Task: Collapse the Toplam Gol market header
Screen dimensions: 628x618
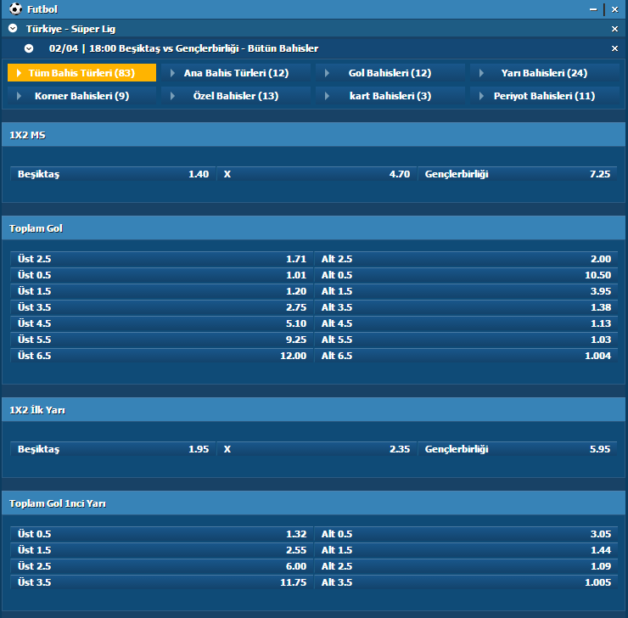Action: click(x=313, y=228)
